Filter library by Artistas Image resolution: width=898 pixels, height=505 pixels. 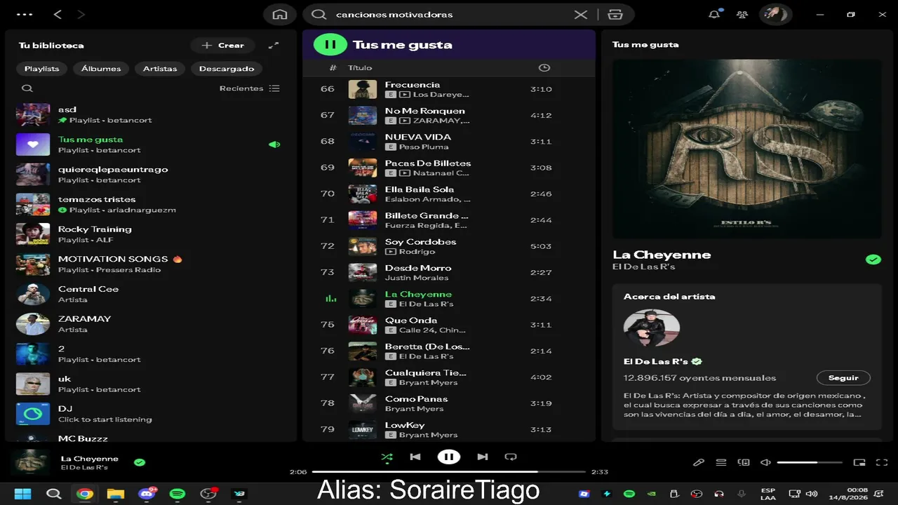(160, 69)
